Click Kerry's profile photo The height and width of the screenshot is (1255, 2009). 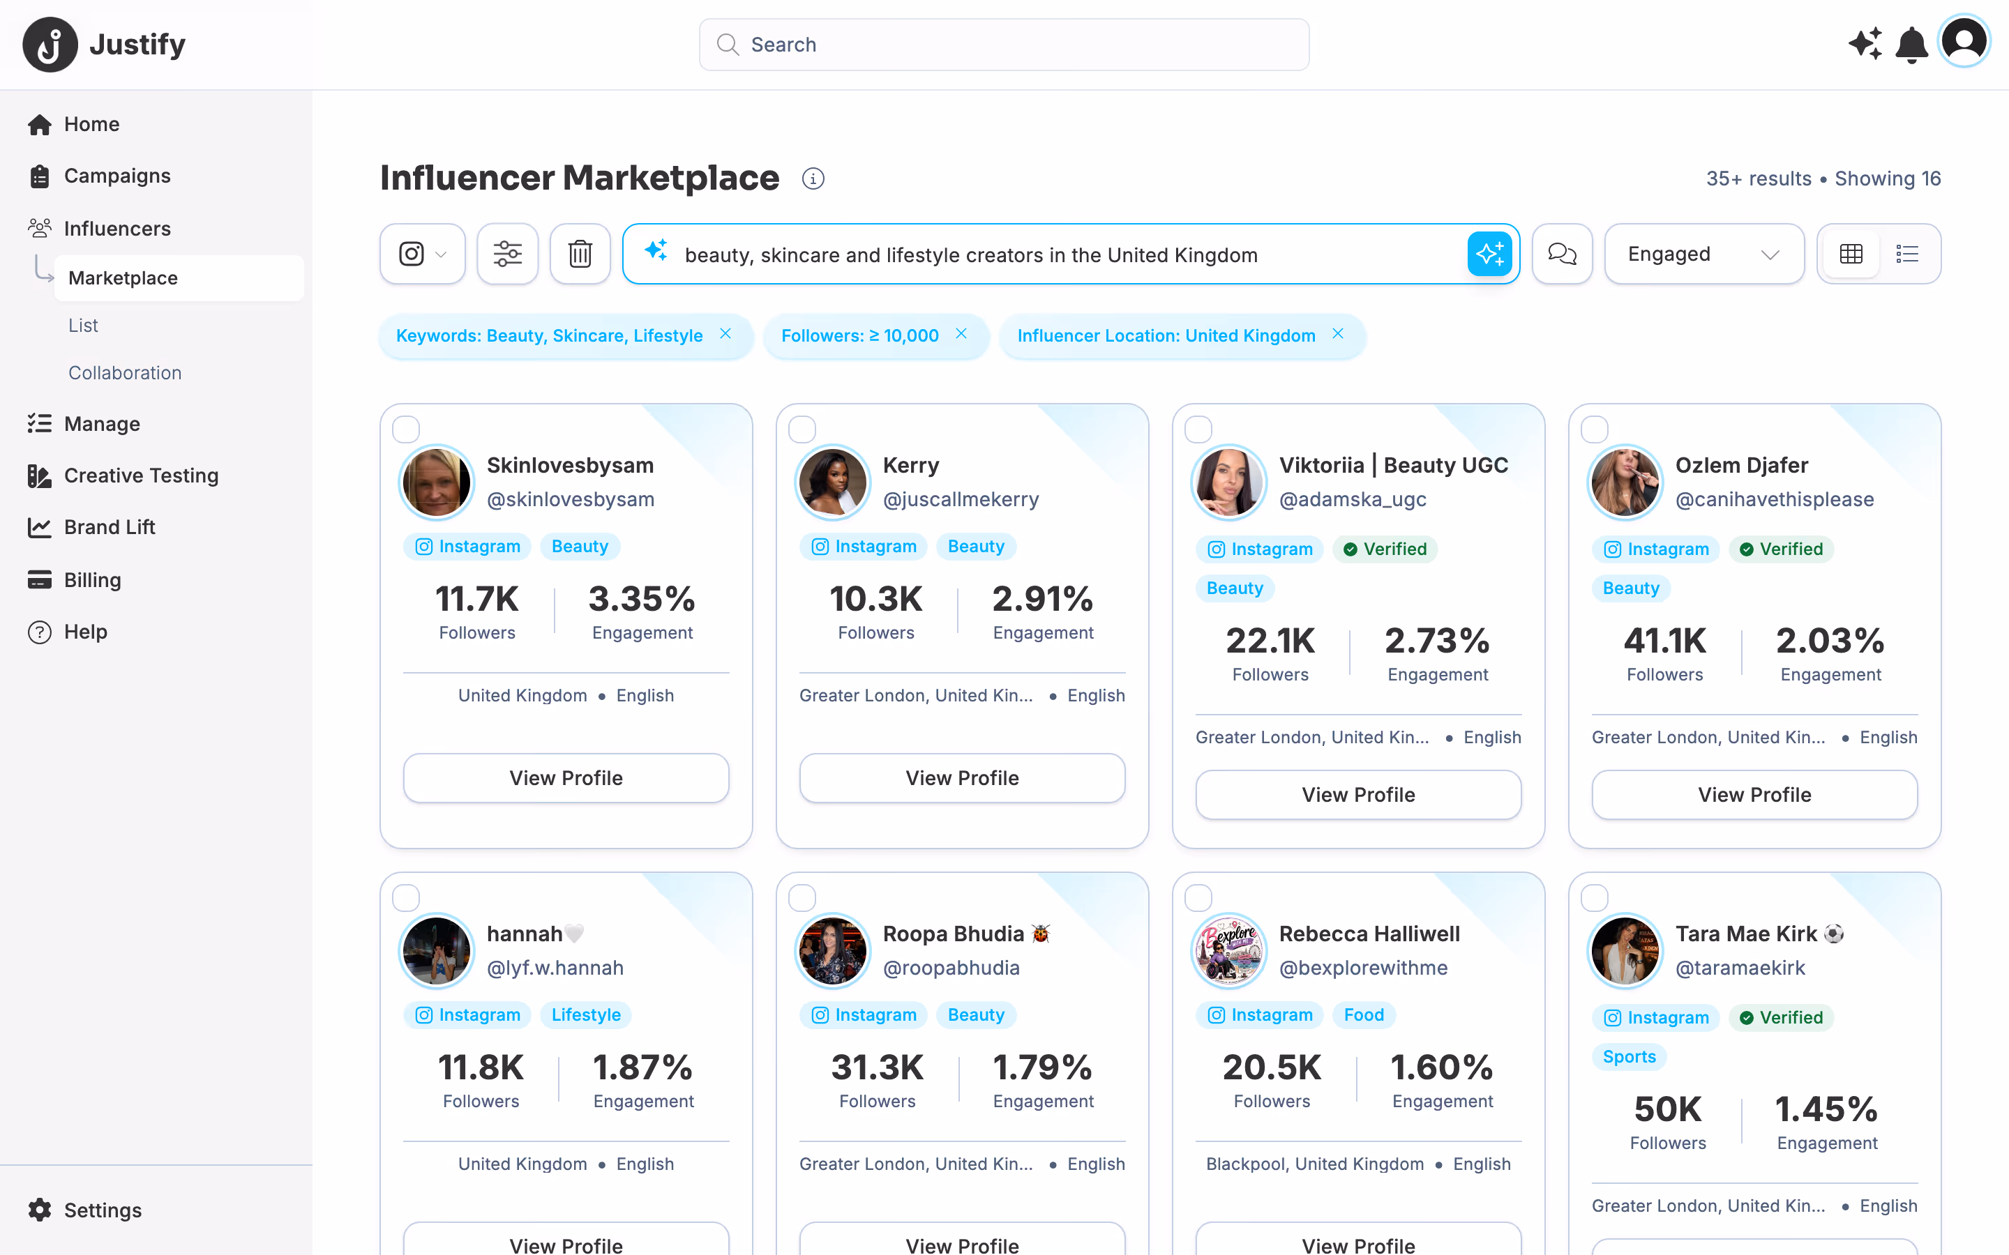click(833, 482)
